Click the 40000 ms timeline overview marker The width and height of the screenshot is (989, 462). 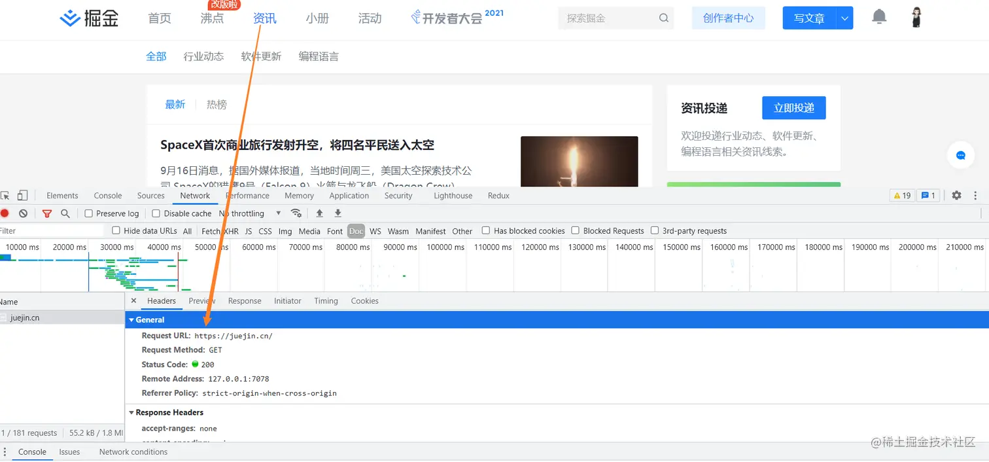tap(164, 247)
